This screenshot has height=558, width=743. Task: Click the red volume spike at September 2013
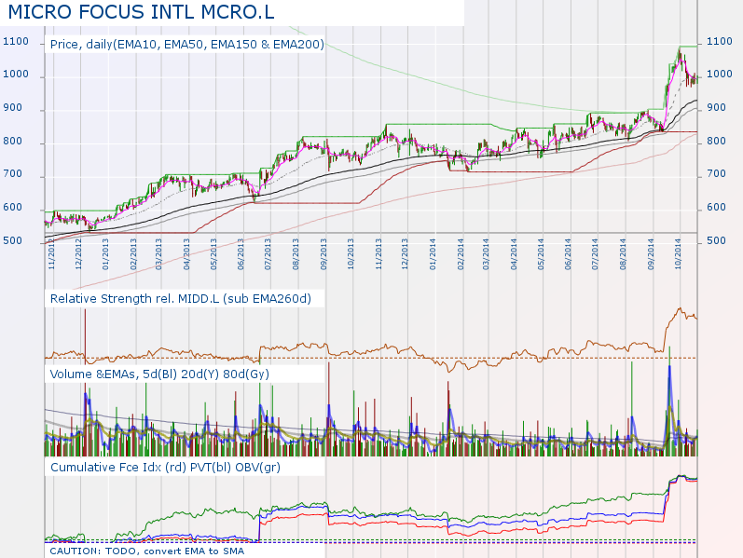click(328, 410)
